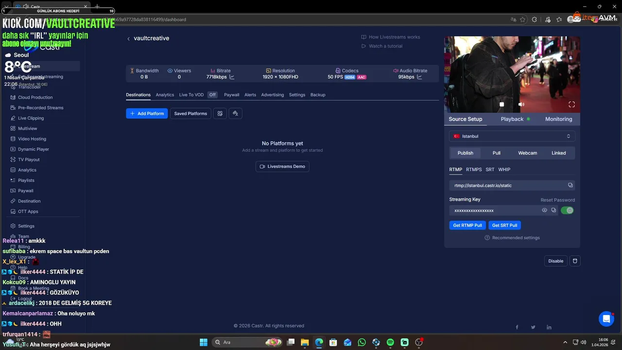This screenshot has width=622, height=350.
Task: Toggle the green streaming key password switch
Action: click(567, 210)
